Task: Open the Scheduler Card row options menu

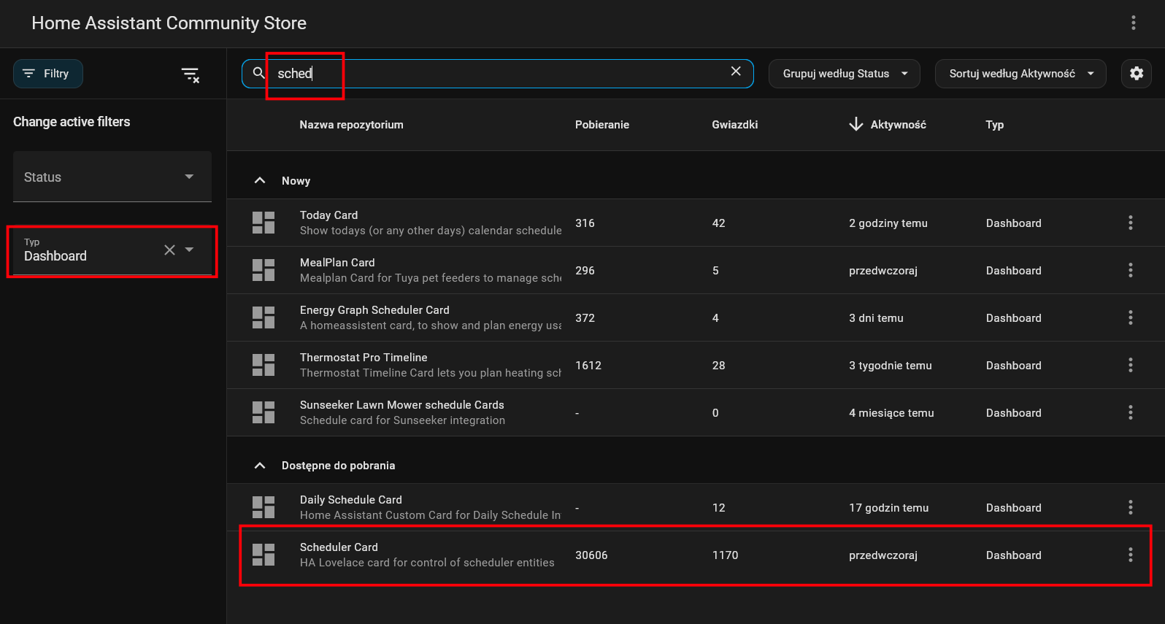Action: pos(1130,555)
